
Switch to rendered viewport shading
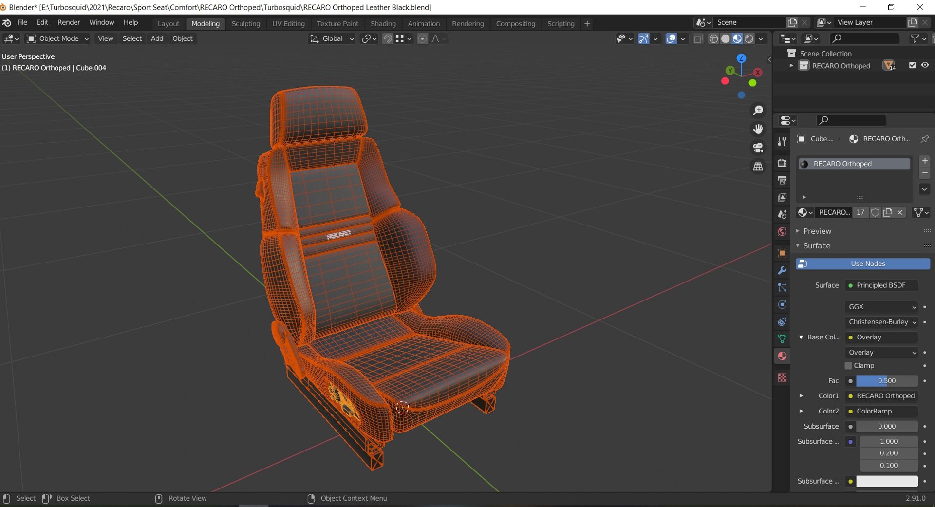[749, 39]
